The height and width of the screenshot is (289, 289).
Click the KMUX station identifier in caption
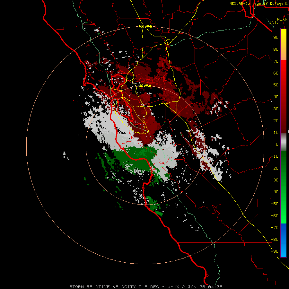click(173, 287)
